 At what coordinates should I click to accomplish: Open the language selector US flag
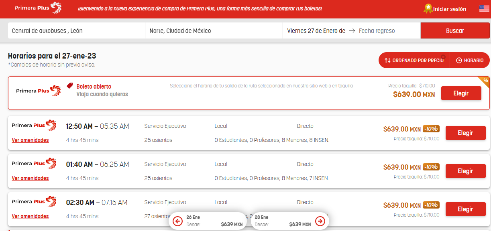click(484, 9)
